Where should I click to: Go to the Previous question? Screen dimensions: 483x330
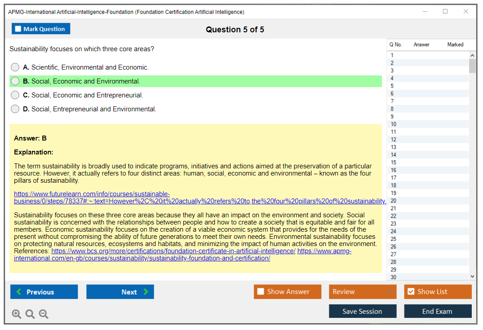tap(44, 292)
